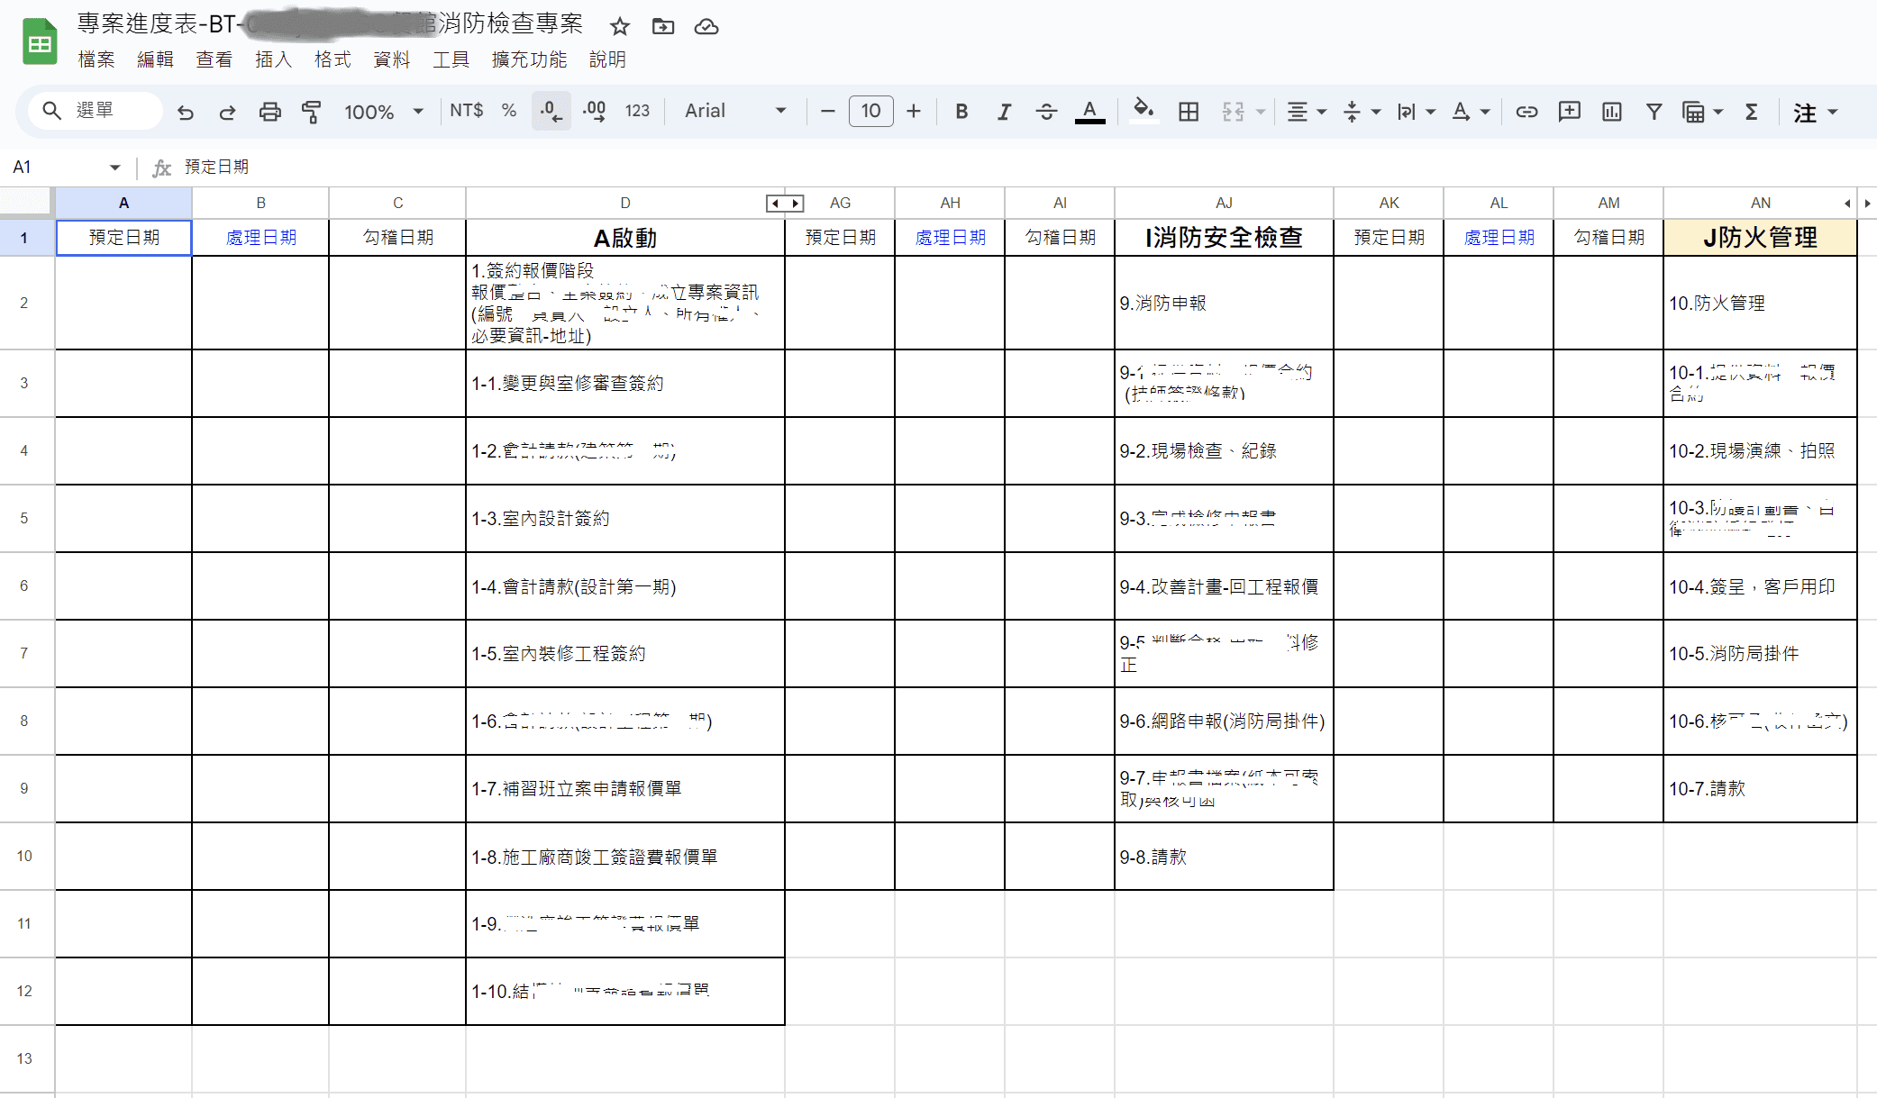The width and height of the screenshot is (1877, 1098).
Task: Select the paint format tool
Action: click(312, 112)
